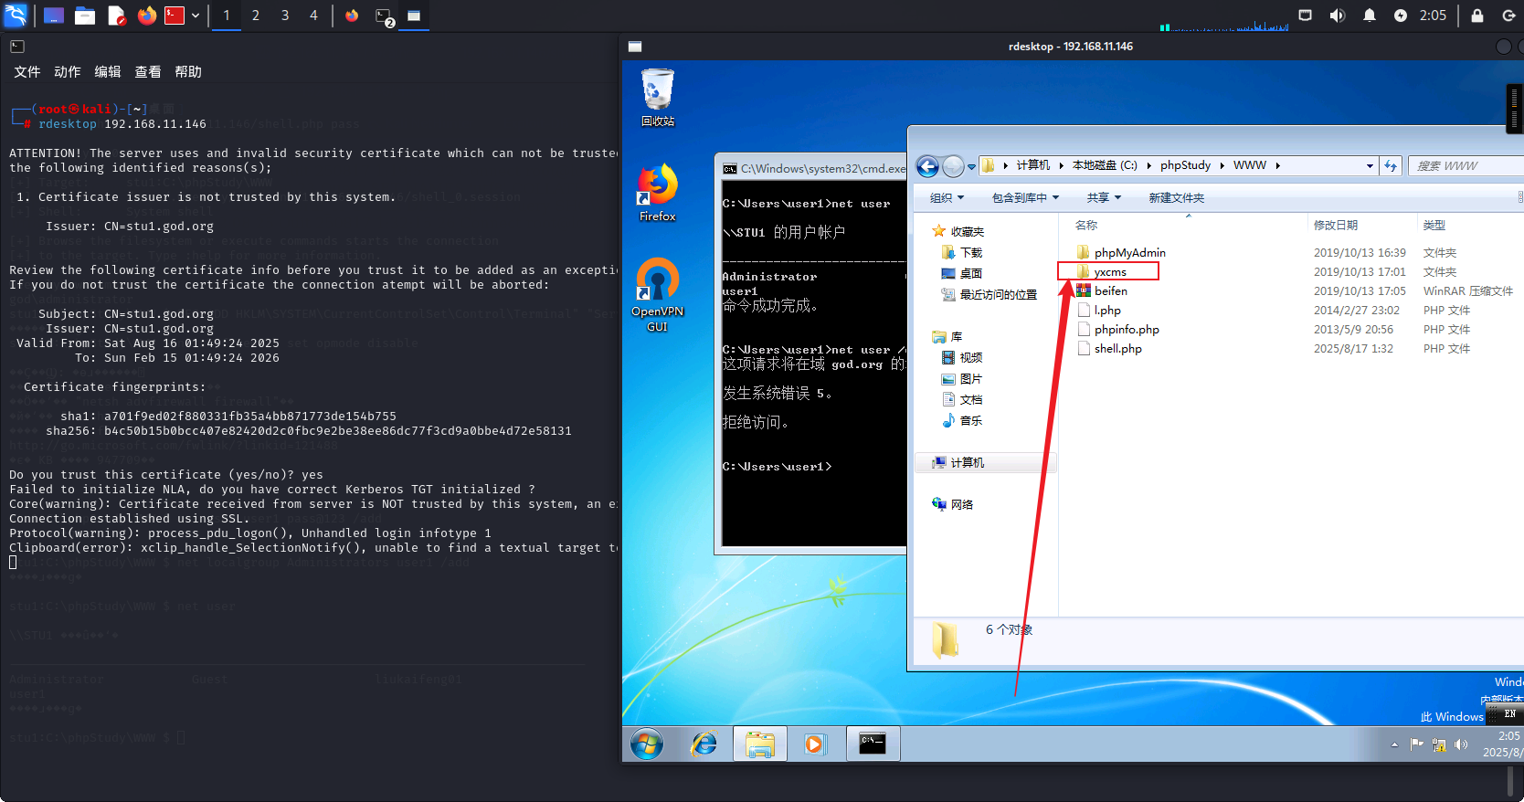Activate the rdesktop window taskbar button

point(414,16)
